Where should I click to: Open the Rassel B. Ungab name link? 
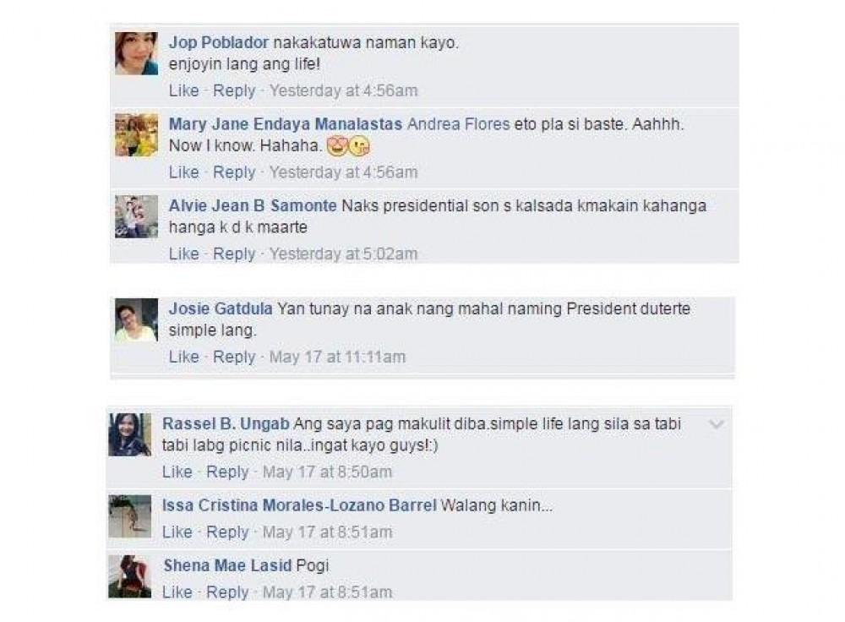226,423
